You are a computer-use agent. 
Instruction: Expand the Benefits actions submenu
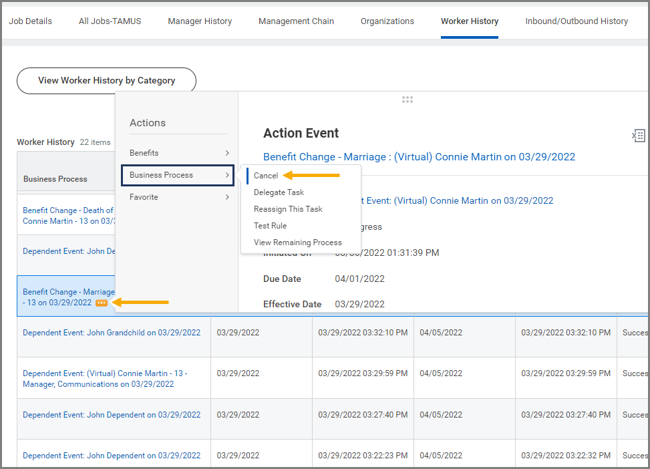coord(178,153)
